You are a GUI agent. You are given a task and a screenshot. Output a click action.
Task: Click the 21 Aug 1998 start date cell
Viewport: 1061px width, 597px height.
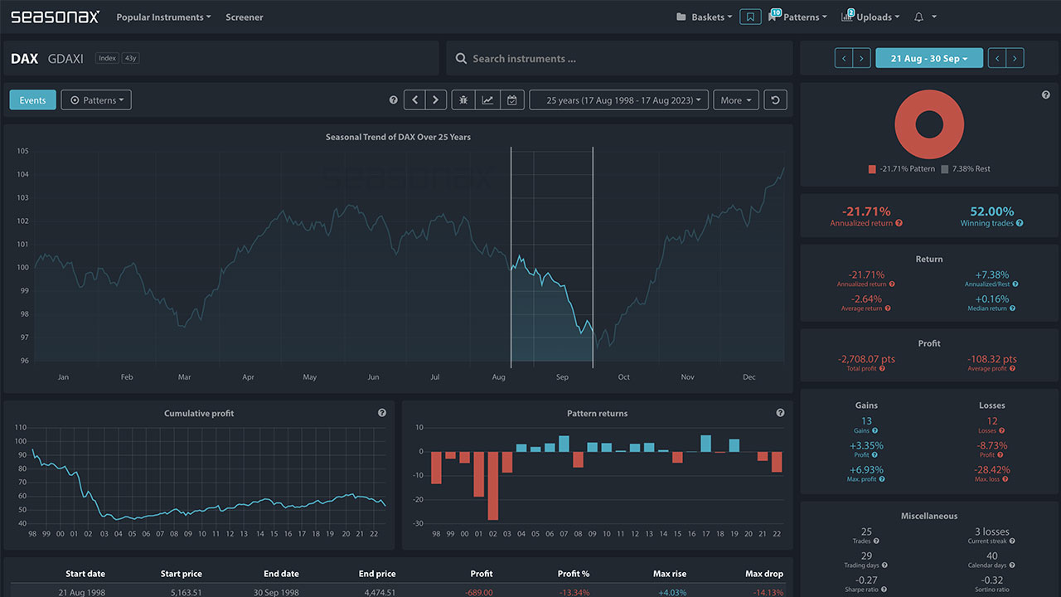coord(82,592)
